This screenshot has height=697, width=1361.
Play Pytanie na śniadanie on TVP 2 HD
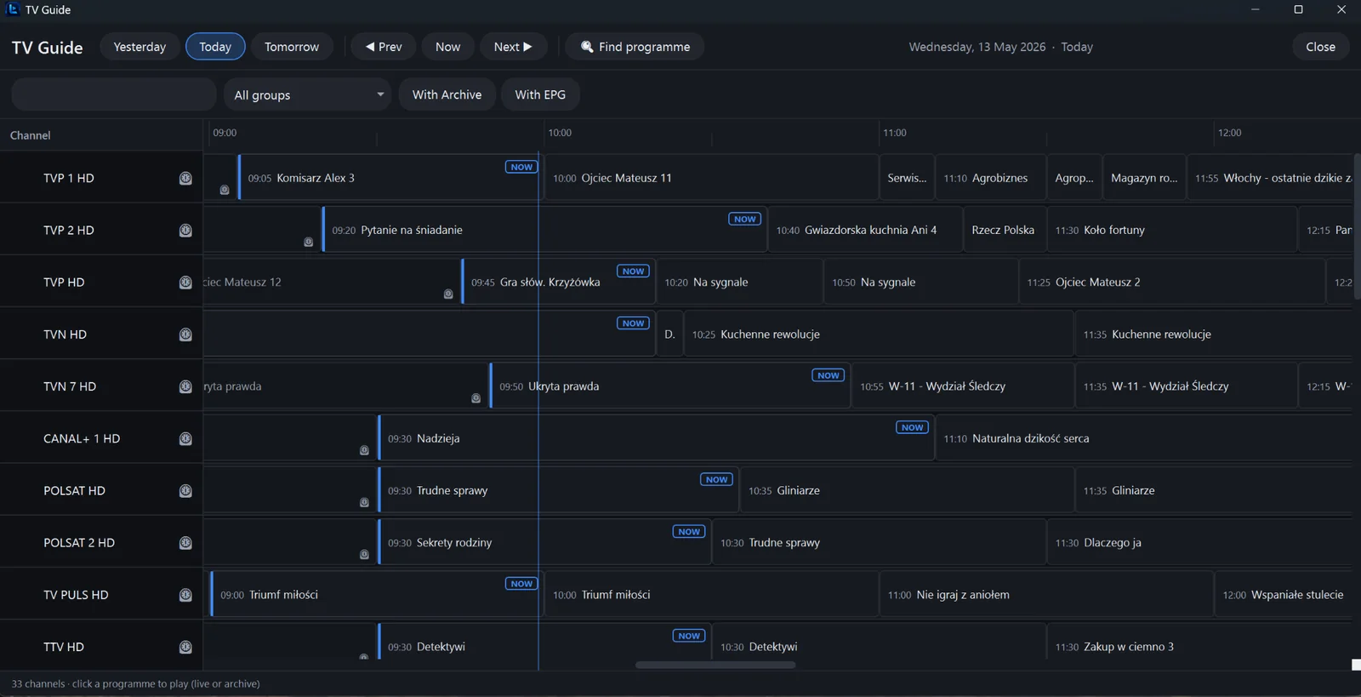pyautogui.click(x=544, y=230)
